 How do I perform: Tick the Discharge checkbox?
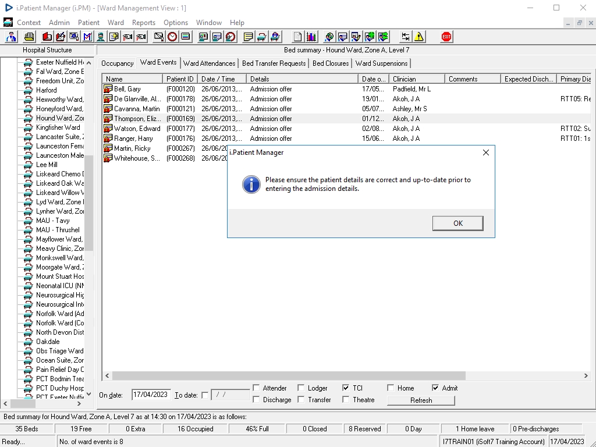256,399
